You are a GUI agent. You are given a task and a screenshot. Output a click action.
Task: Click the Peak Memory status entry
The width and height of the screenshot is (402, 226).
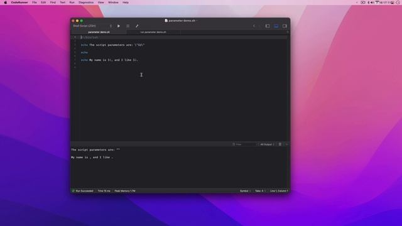click(x=125, y=191)
